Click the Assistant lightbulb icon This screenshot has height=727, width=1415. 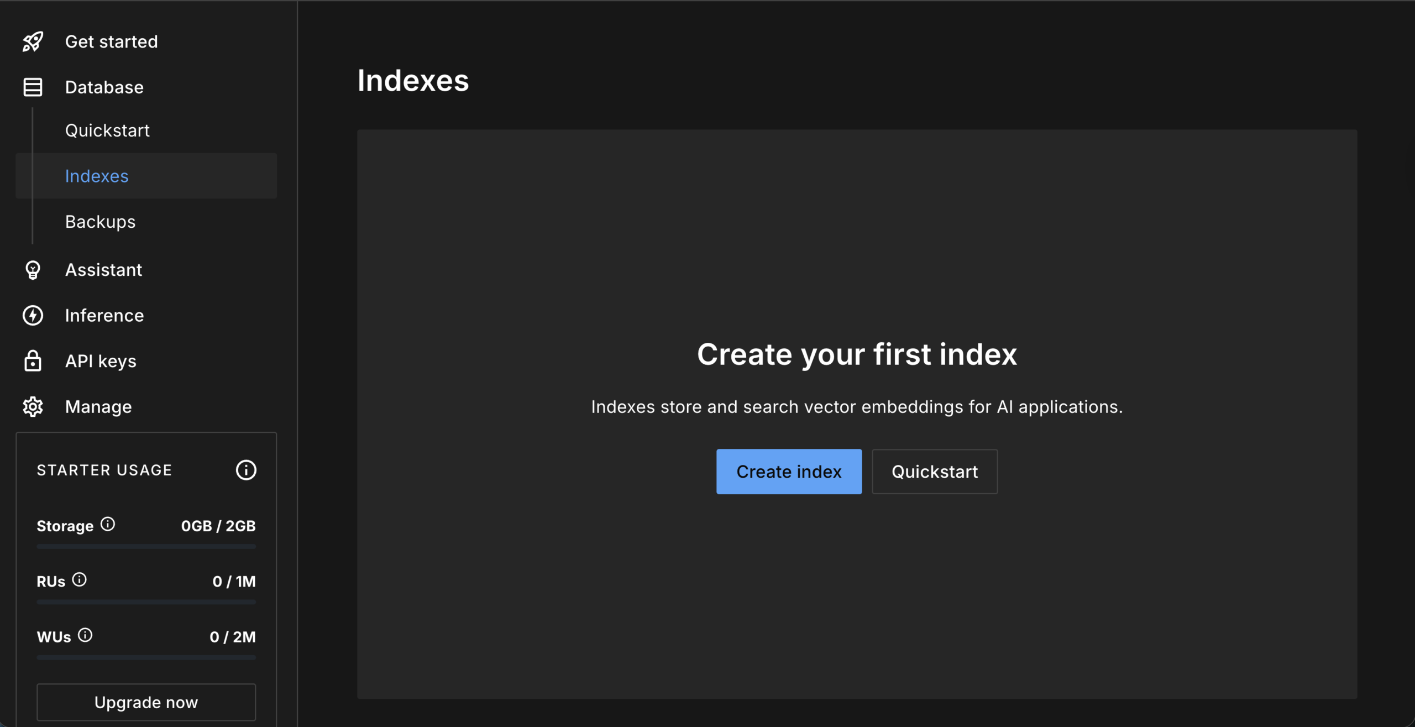(x=33, y=270)
